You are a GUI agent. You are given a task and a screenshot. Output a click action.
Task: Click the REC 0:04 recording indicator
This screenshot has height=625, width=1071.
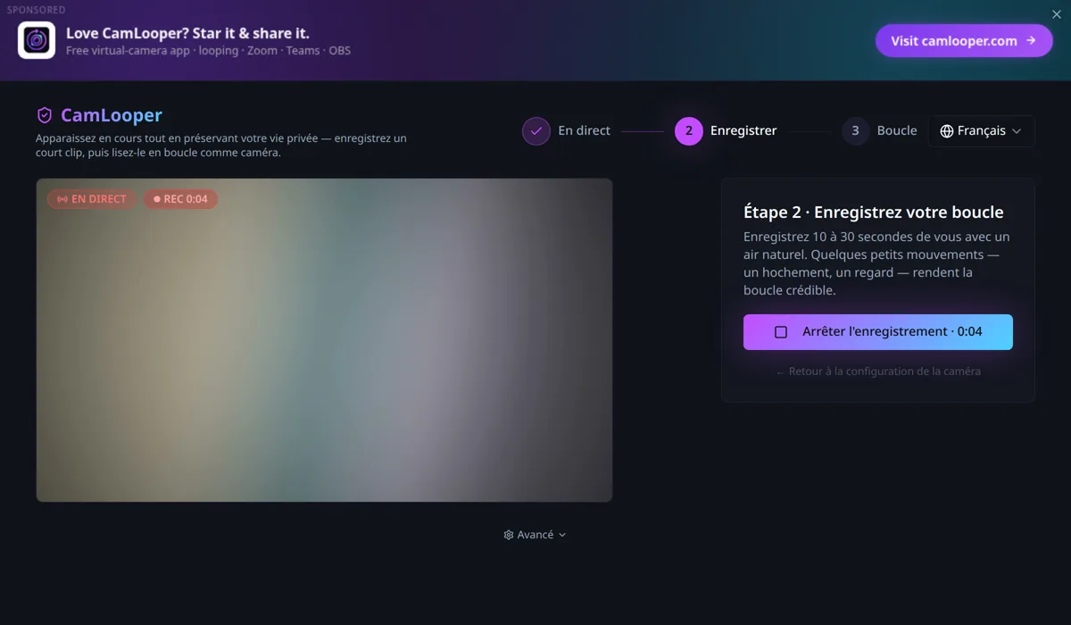180,199
